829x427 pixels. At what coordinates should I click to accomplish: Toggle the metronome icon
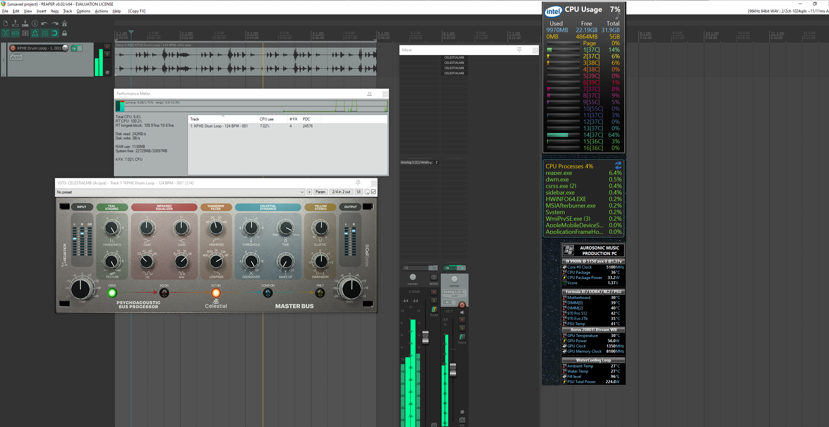(x=64, y=23)
